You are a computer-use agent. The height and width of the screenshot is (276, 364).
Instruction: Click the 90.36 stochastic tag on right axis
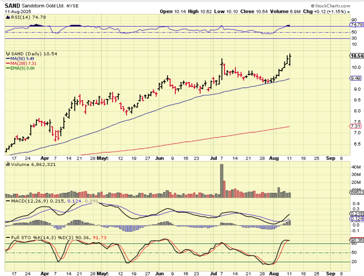click(357, 240)
